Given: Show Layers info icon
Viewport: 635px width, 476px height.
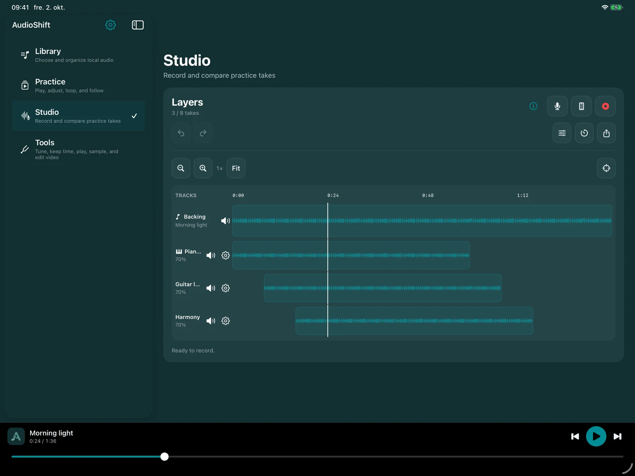Looking at the screenshot, I should (x=533, y=106).
